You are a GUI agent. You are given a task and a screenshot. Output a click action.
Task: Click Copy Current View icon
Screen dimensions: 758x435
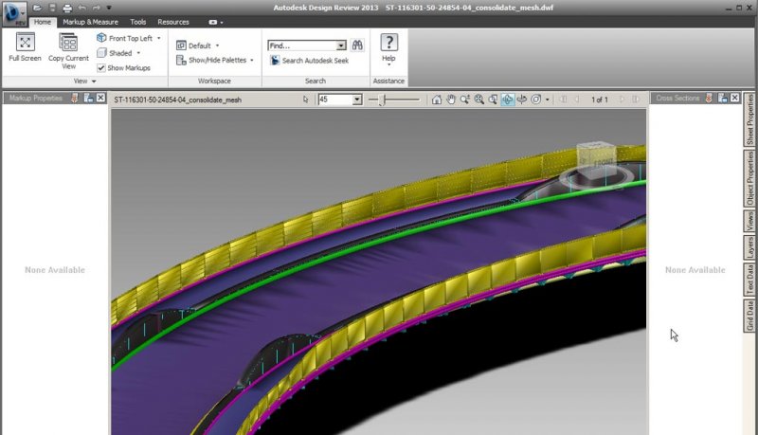(x=68, y=49)
